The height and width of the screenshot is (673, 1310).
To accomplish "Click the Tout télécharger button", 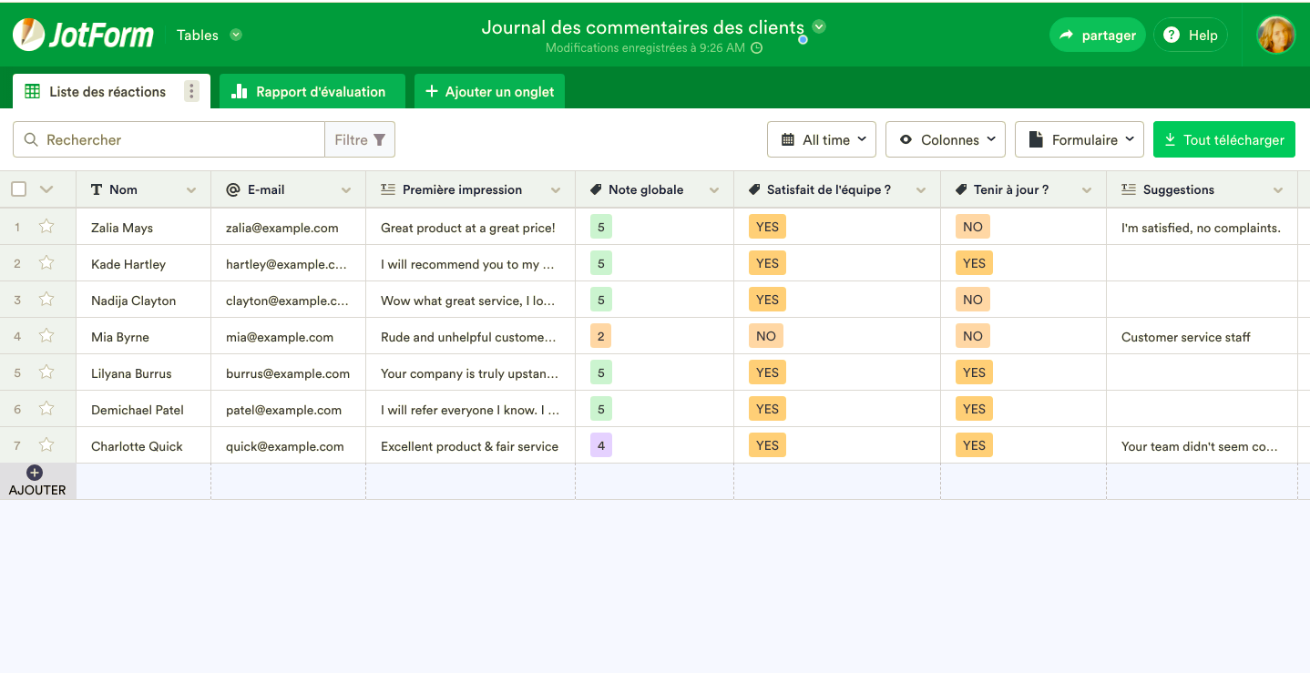I will [x=1223, y=139].
